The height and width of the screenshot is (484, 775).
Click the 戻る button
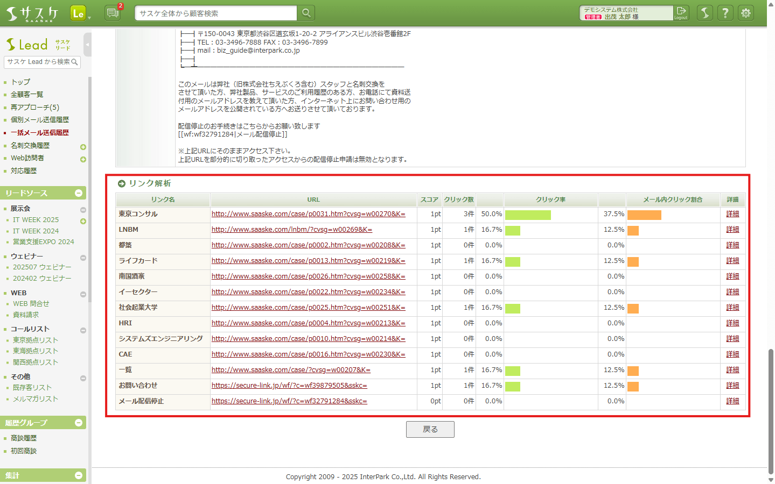(x=430, y=429)
